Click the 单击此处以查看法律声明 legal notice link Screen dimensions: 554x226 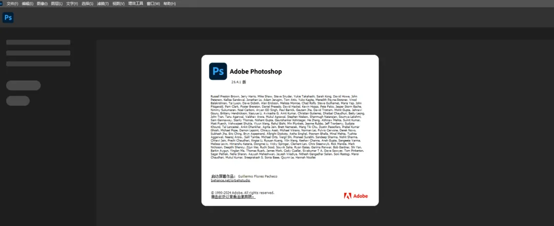(x=233, y=197)
